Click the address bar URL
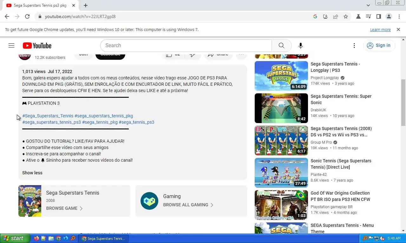 [80, 16]
